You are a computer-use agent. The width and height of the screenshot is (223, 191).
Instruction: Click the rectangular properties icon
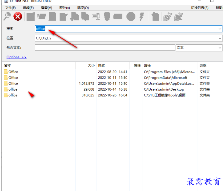point(118,16)
